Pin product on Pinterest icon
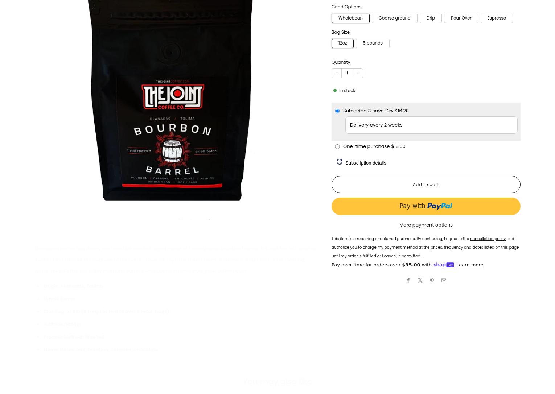The width and height of the screenshot is (555, 394). (x=432, y=281)
